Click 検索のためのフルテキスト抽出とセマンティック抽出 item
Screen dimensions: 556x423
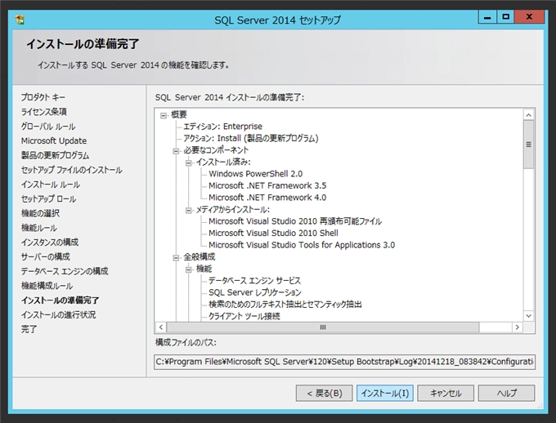coord(285,305)
